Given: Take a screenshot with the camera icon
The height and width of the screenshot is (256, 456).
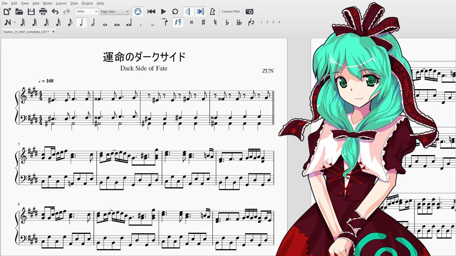Looking at the screenshot, I should click(249, 11).
